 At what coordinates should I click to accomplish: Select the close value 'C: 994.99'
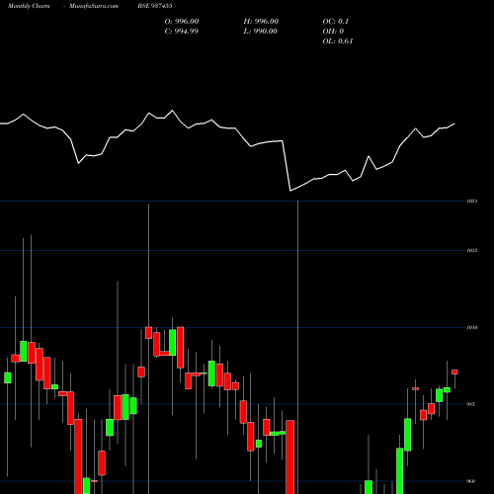(182, 31)
